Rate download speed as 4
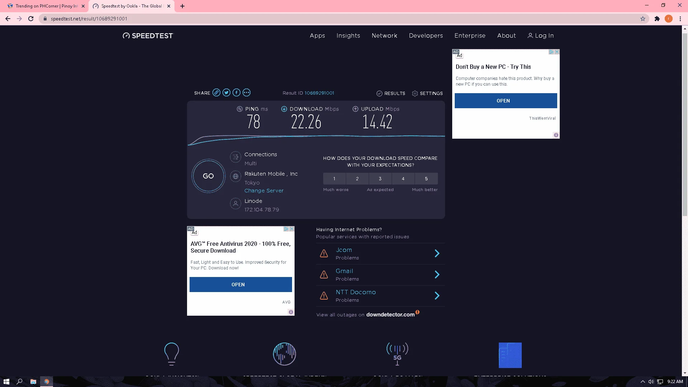 point(403,179)
